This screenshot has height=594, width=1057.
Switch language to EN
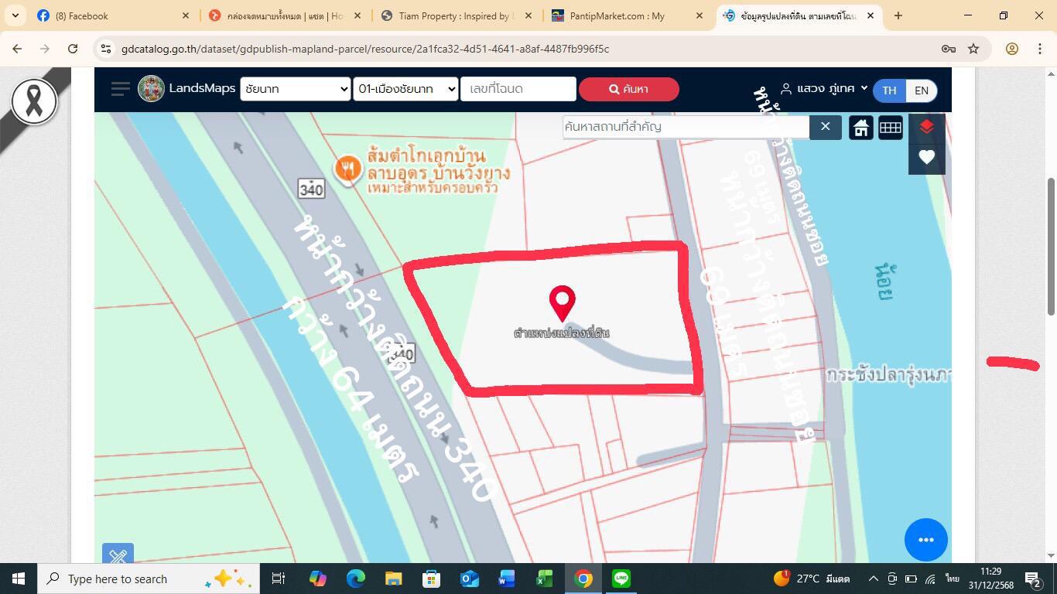pyautogui.click(x=921, y=90)
